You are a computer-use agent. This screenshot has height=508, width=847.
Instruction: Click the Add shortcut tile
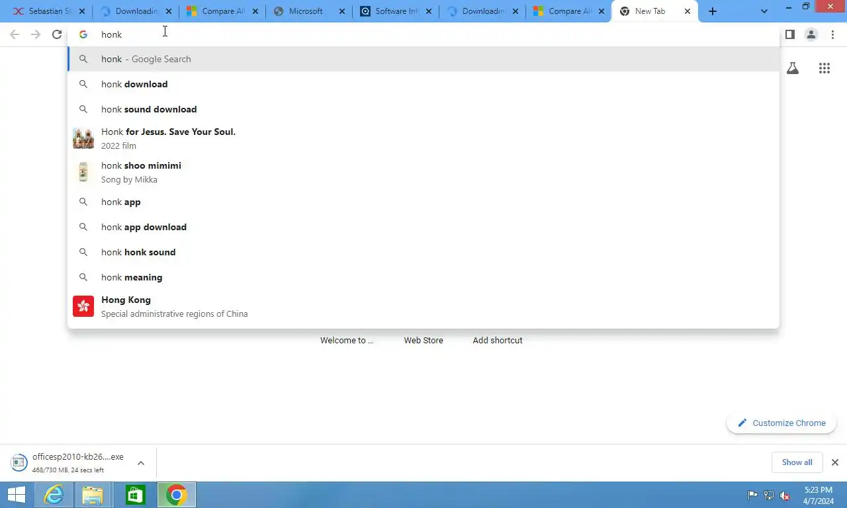[x=498, y=340]
